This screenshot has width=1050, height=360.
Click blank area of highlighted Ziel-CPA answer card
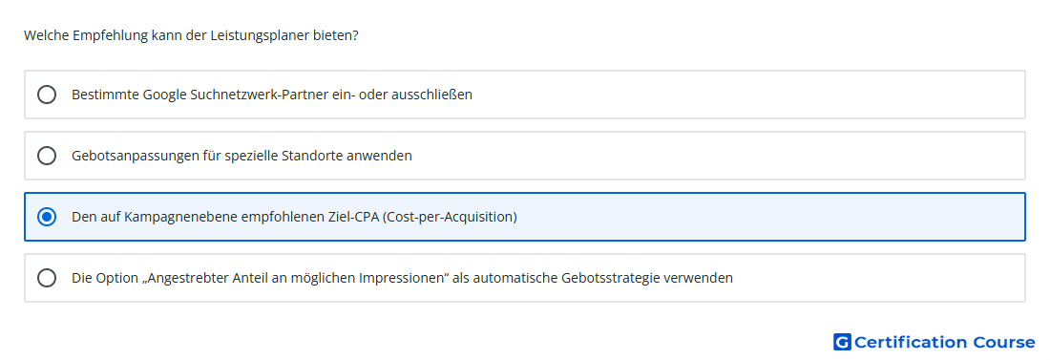tap(770, 217)
